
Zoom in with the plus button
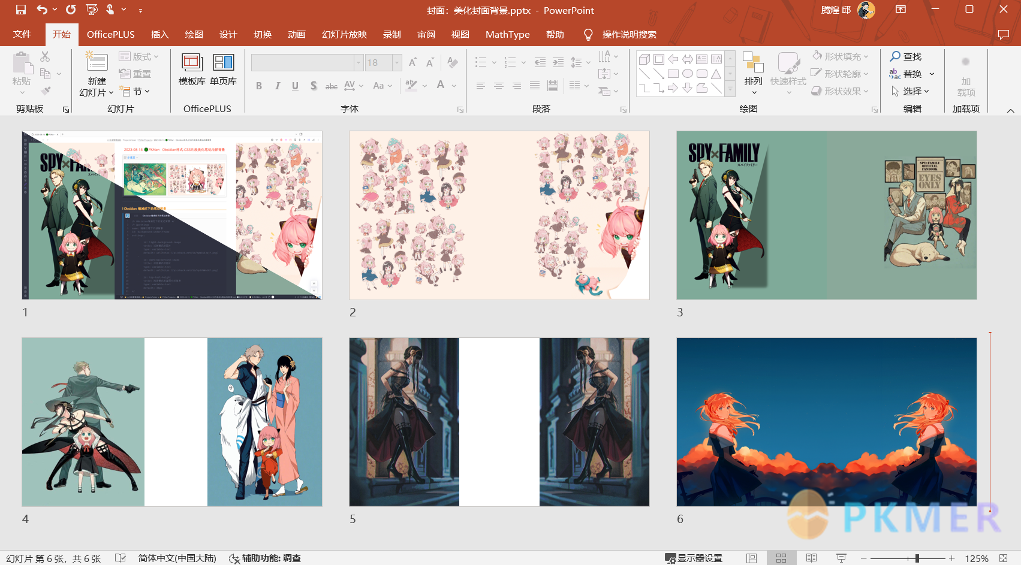[951, 558]
